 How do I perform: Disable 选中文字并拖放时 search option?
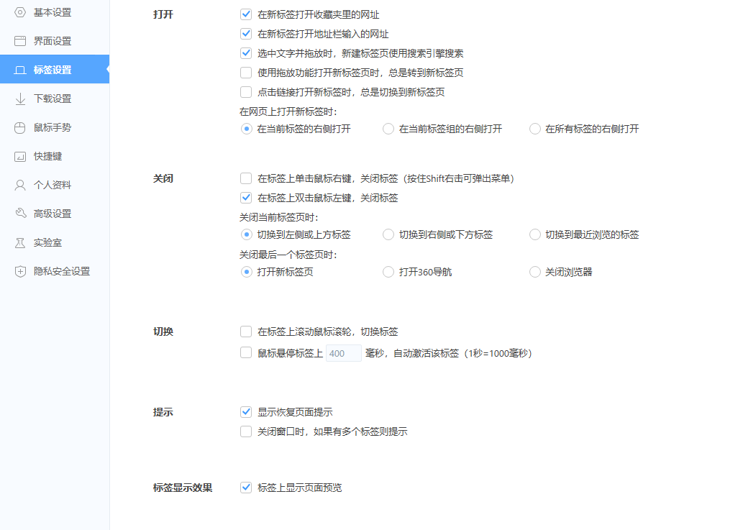(246, 53)
